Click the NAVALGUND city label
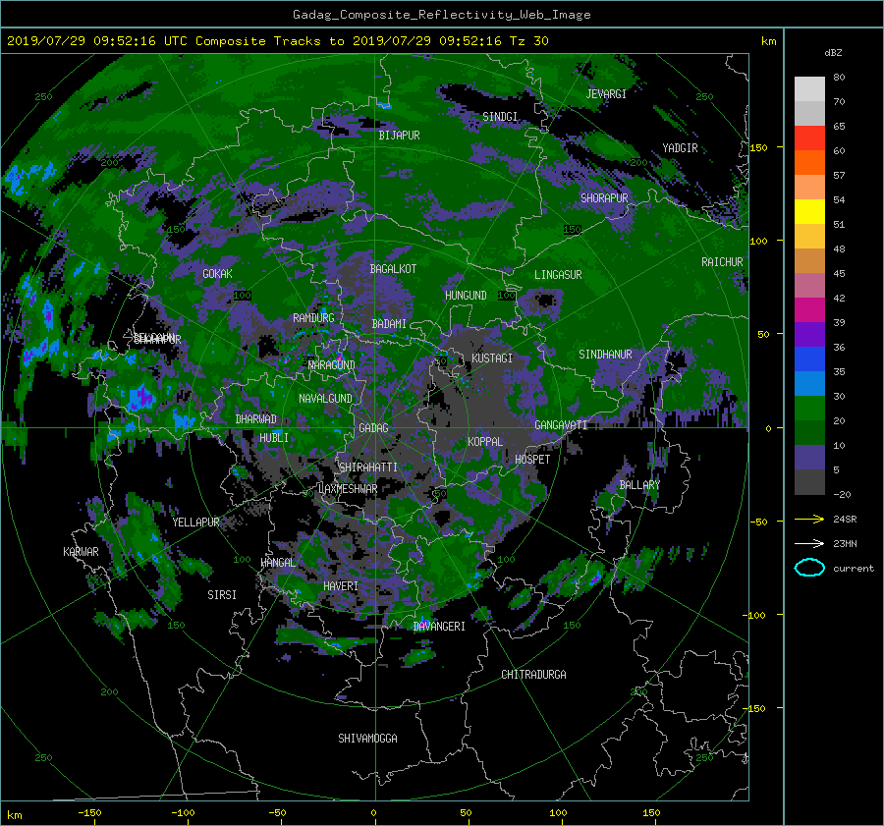Screen dimensions: 884x826 (325, 399)
